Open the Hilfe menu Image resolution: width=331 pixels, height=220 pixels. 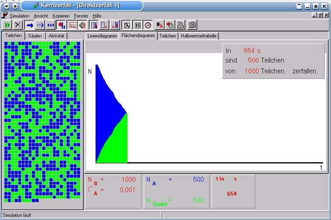pos(97,16)
